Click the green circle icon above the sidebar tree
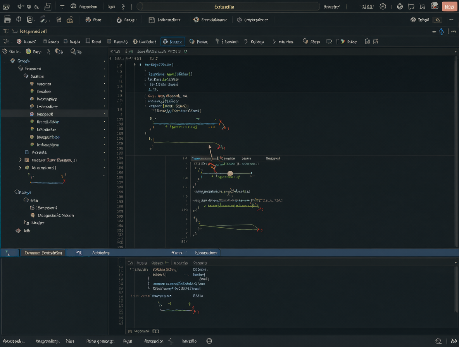The width and height of the screenshot is (459, 347). [28, 52]
